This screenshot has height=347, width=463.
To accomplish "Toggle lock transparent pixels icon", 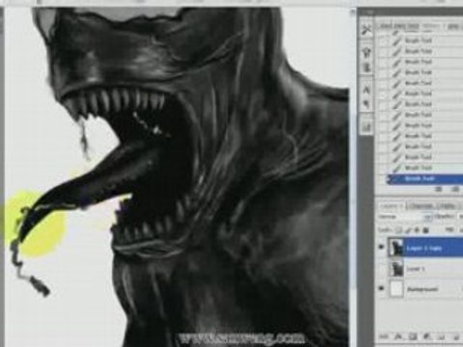I will pos(399,230).
